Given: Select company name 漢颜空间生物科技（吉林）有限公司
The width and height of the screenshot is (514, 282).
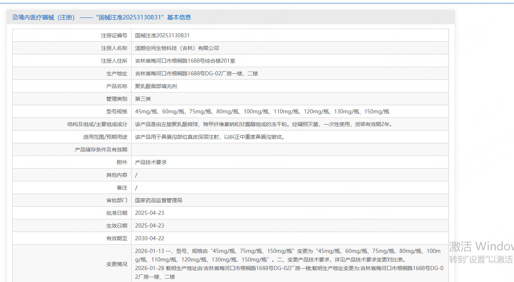Looking at the screenshot, I should 177,48.
